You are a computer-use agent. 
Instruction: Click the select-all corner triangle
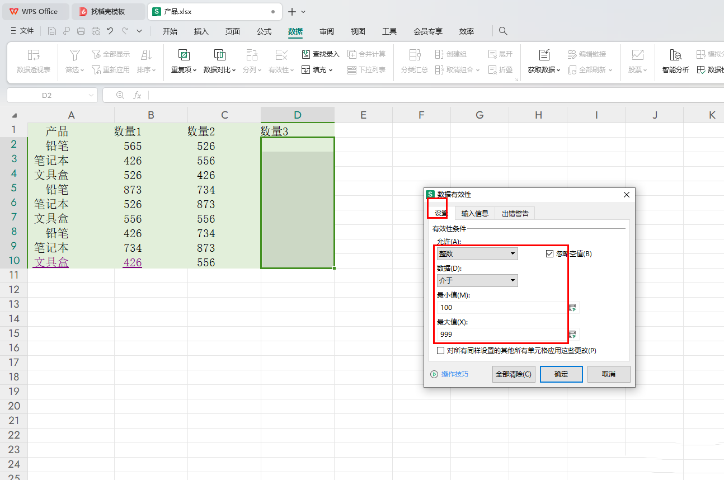[x=14, y=115]
